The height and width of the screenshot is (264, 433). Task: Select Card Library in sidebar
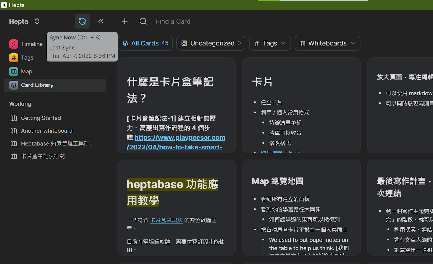55,85
